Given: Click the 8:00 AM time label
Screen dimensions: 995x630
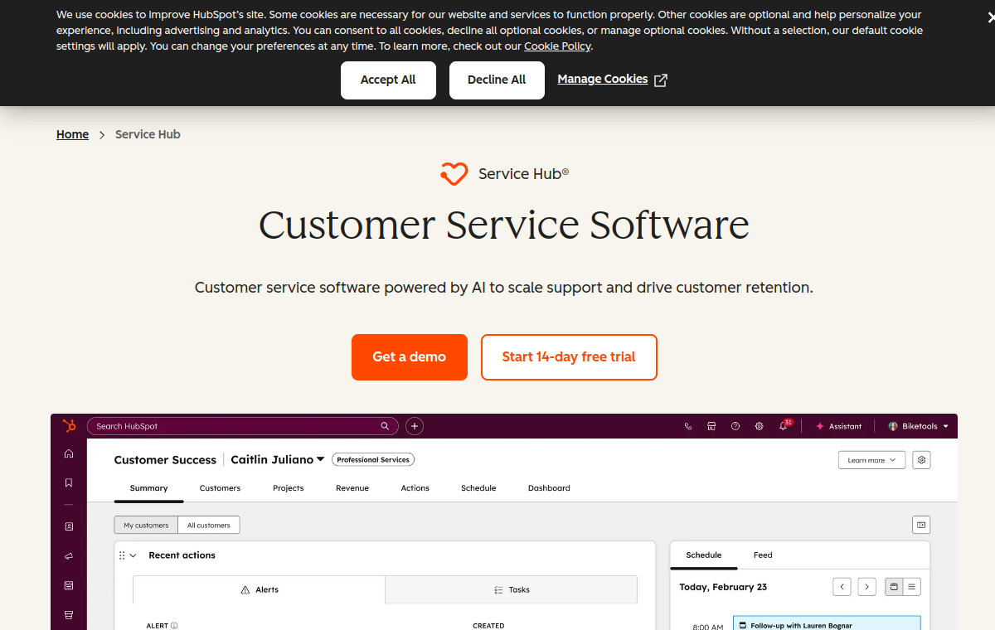Looking at the screenshot, I should coord(708,627).
